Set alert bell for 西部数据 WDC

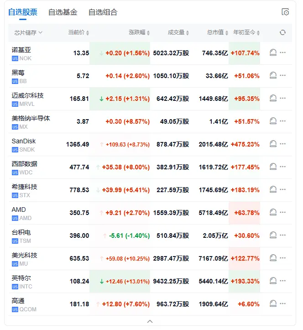pos(273,167)
